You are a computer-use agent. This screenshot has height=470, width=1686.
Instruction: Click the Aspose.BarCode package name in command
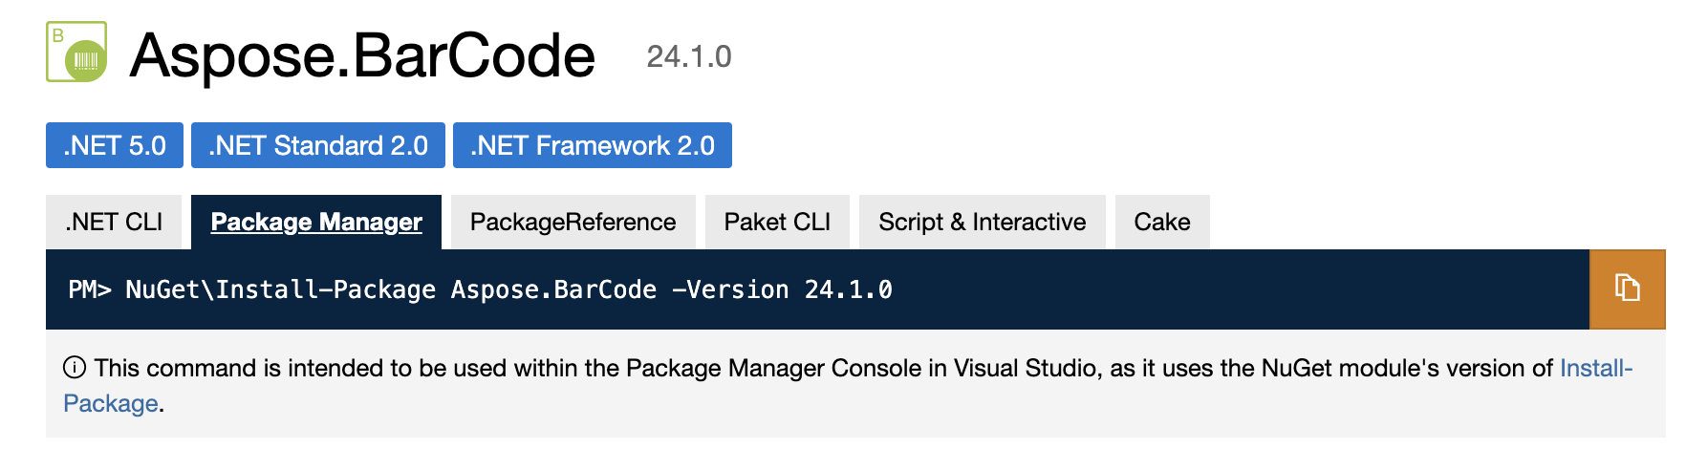tap(553, 289)
